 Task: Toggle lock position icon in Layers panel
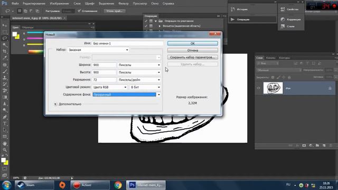[x=284, y=77]
